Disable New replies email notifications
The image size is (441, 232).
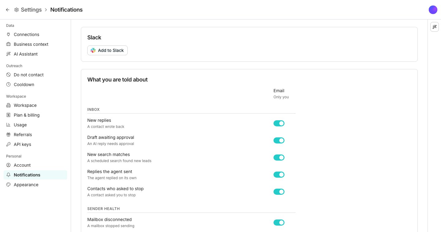pyautogui.click(x=279, y=123)
